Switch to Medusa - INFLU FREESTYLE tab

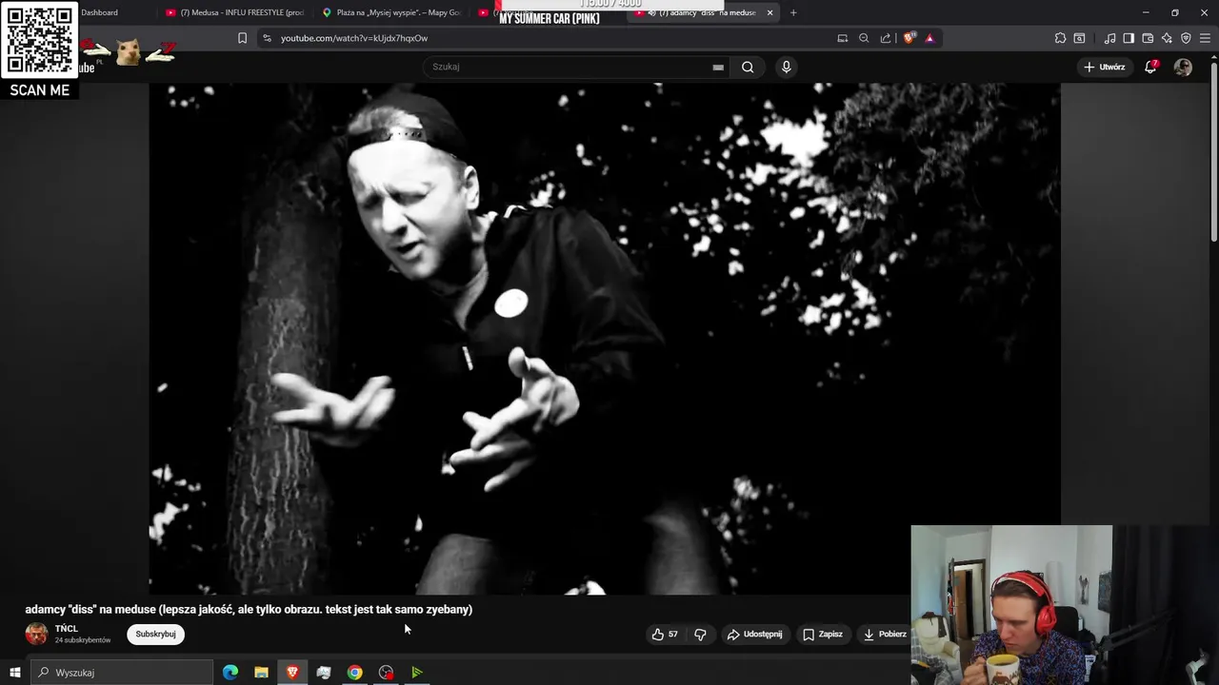pyautogui.click(x=234, y=12)
